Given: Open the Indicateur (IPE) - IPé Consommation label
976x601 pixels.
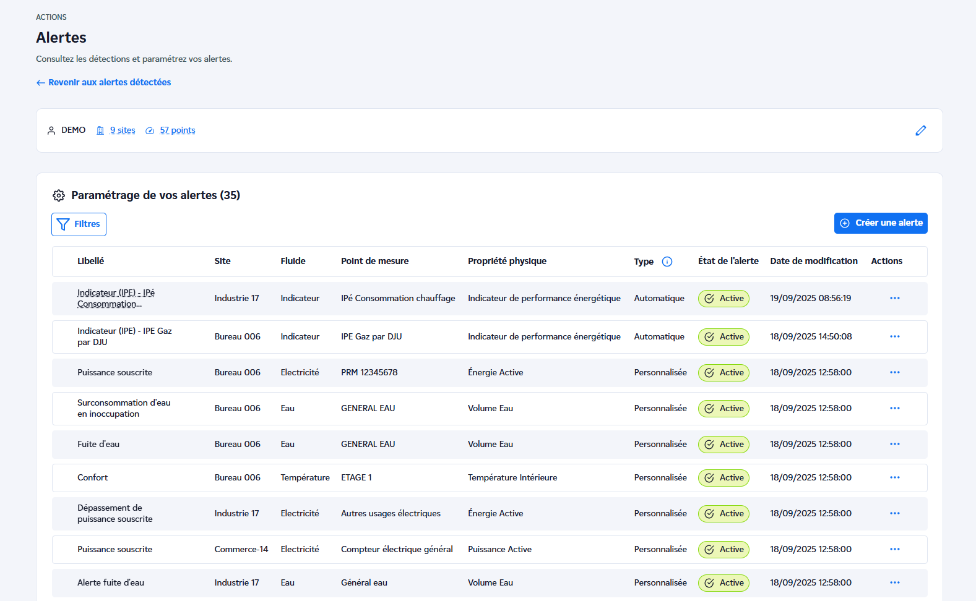Looking at the screenshot, I should click(116, 298).
